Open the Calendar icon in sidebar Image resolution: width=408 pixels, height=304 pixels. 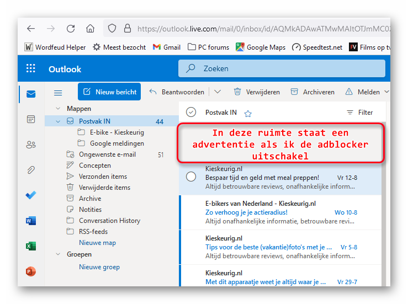[x=31, y=119]
